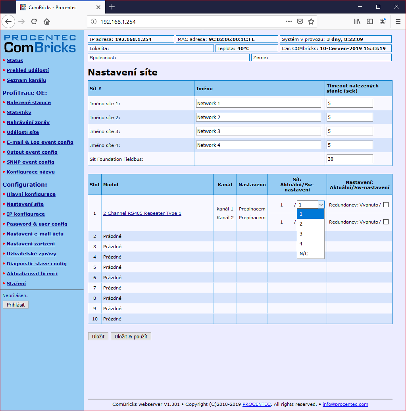406x411 pixels.
Task: Click the browser address bar URL
Action: pos(118,22)
